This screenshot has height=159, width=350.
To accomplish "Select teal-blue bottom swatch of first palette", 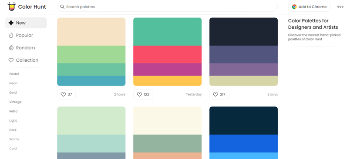I will (91, 81).
